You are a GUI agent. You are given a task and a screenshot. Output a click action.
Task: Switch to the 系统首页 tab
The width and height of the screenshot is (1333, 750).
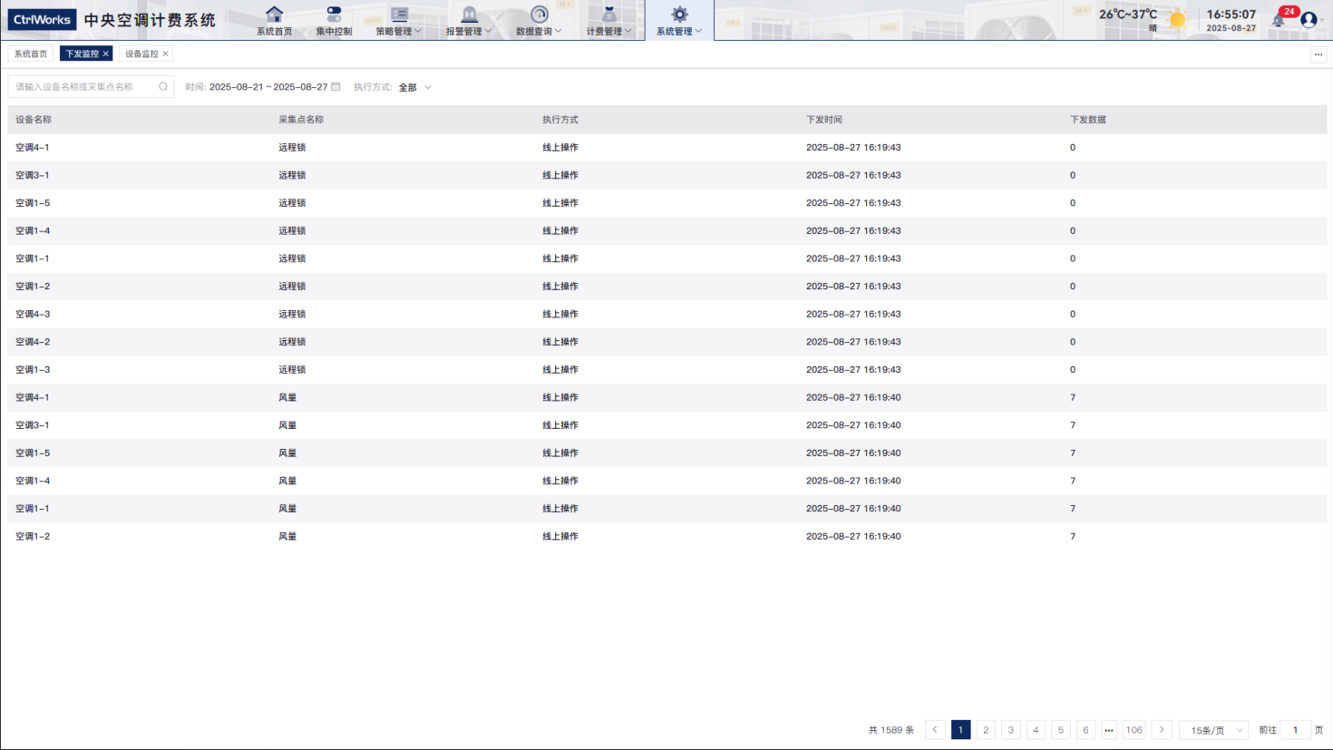pos(31,54)
